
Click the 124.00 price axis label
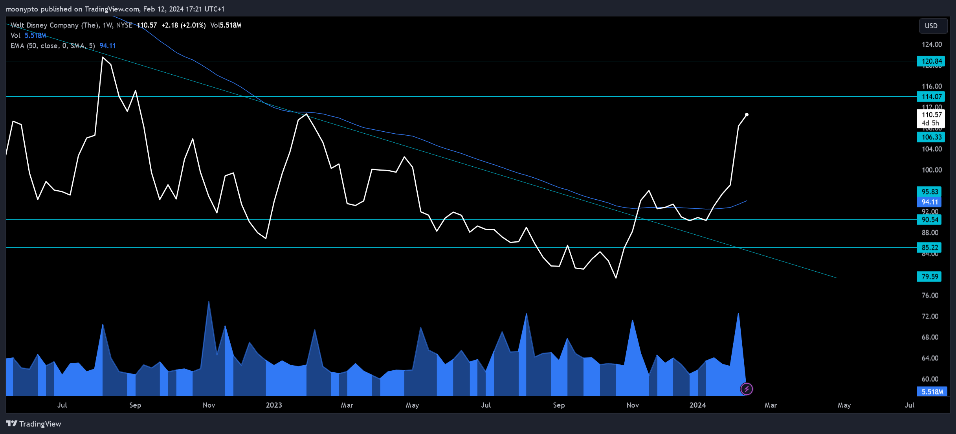(x=932, y=44)
